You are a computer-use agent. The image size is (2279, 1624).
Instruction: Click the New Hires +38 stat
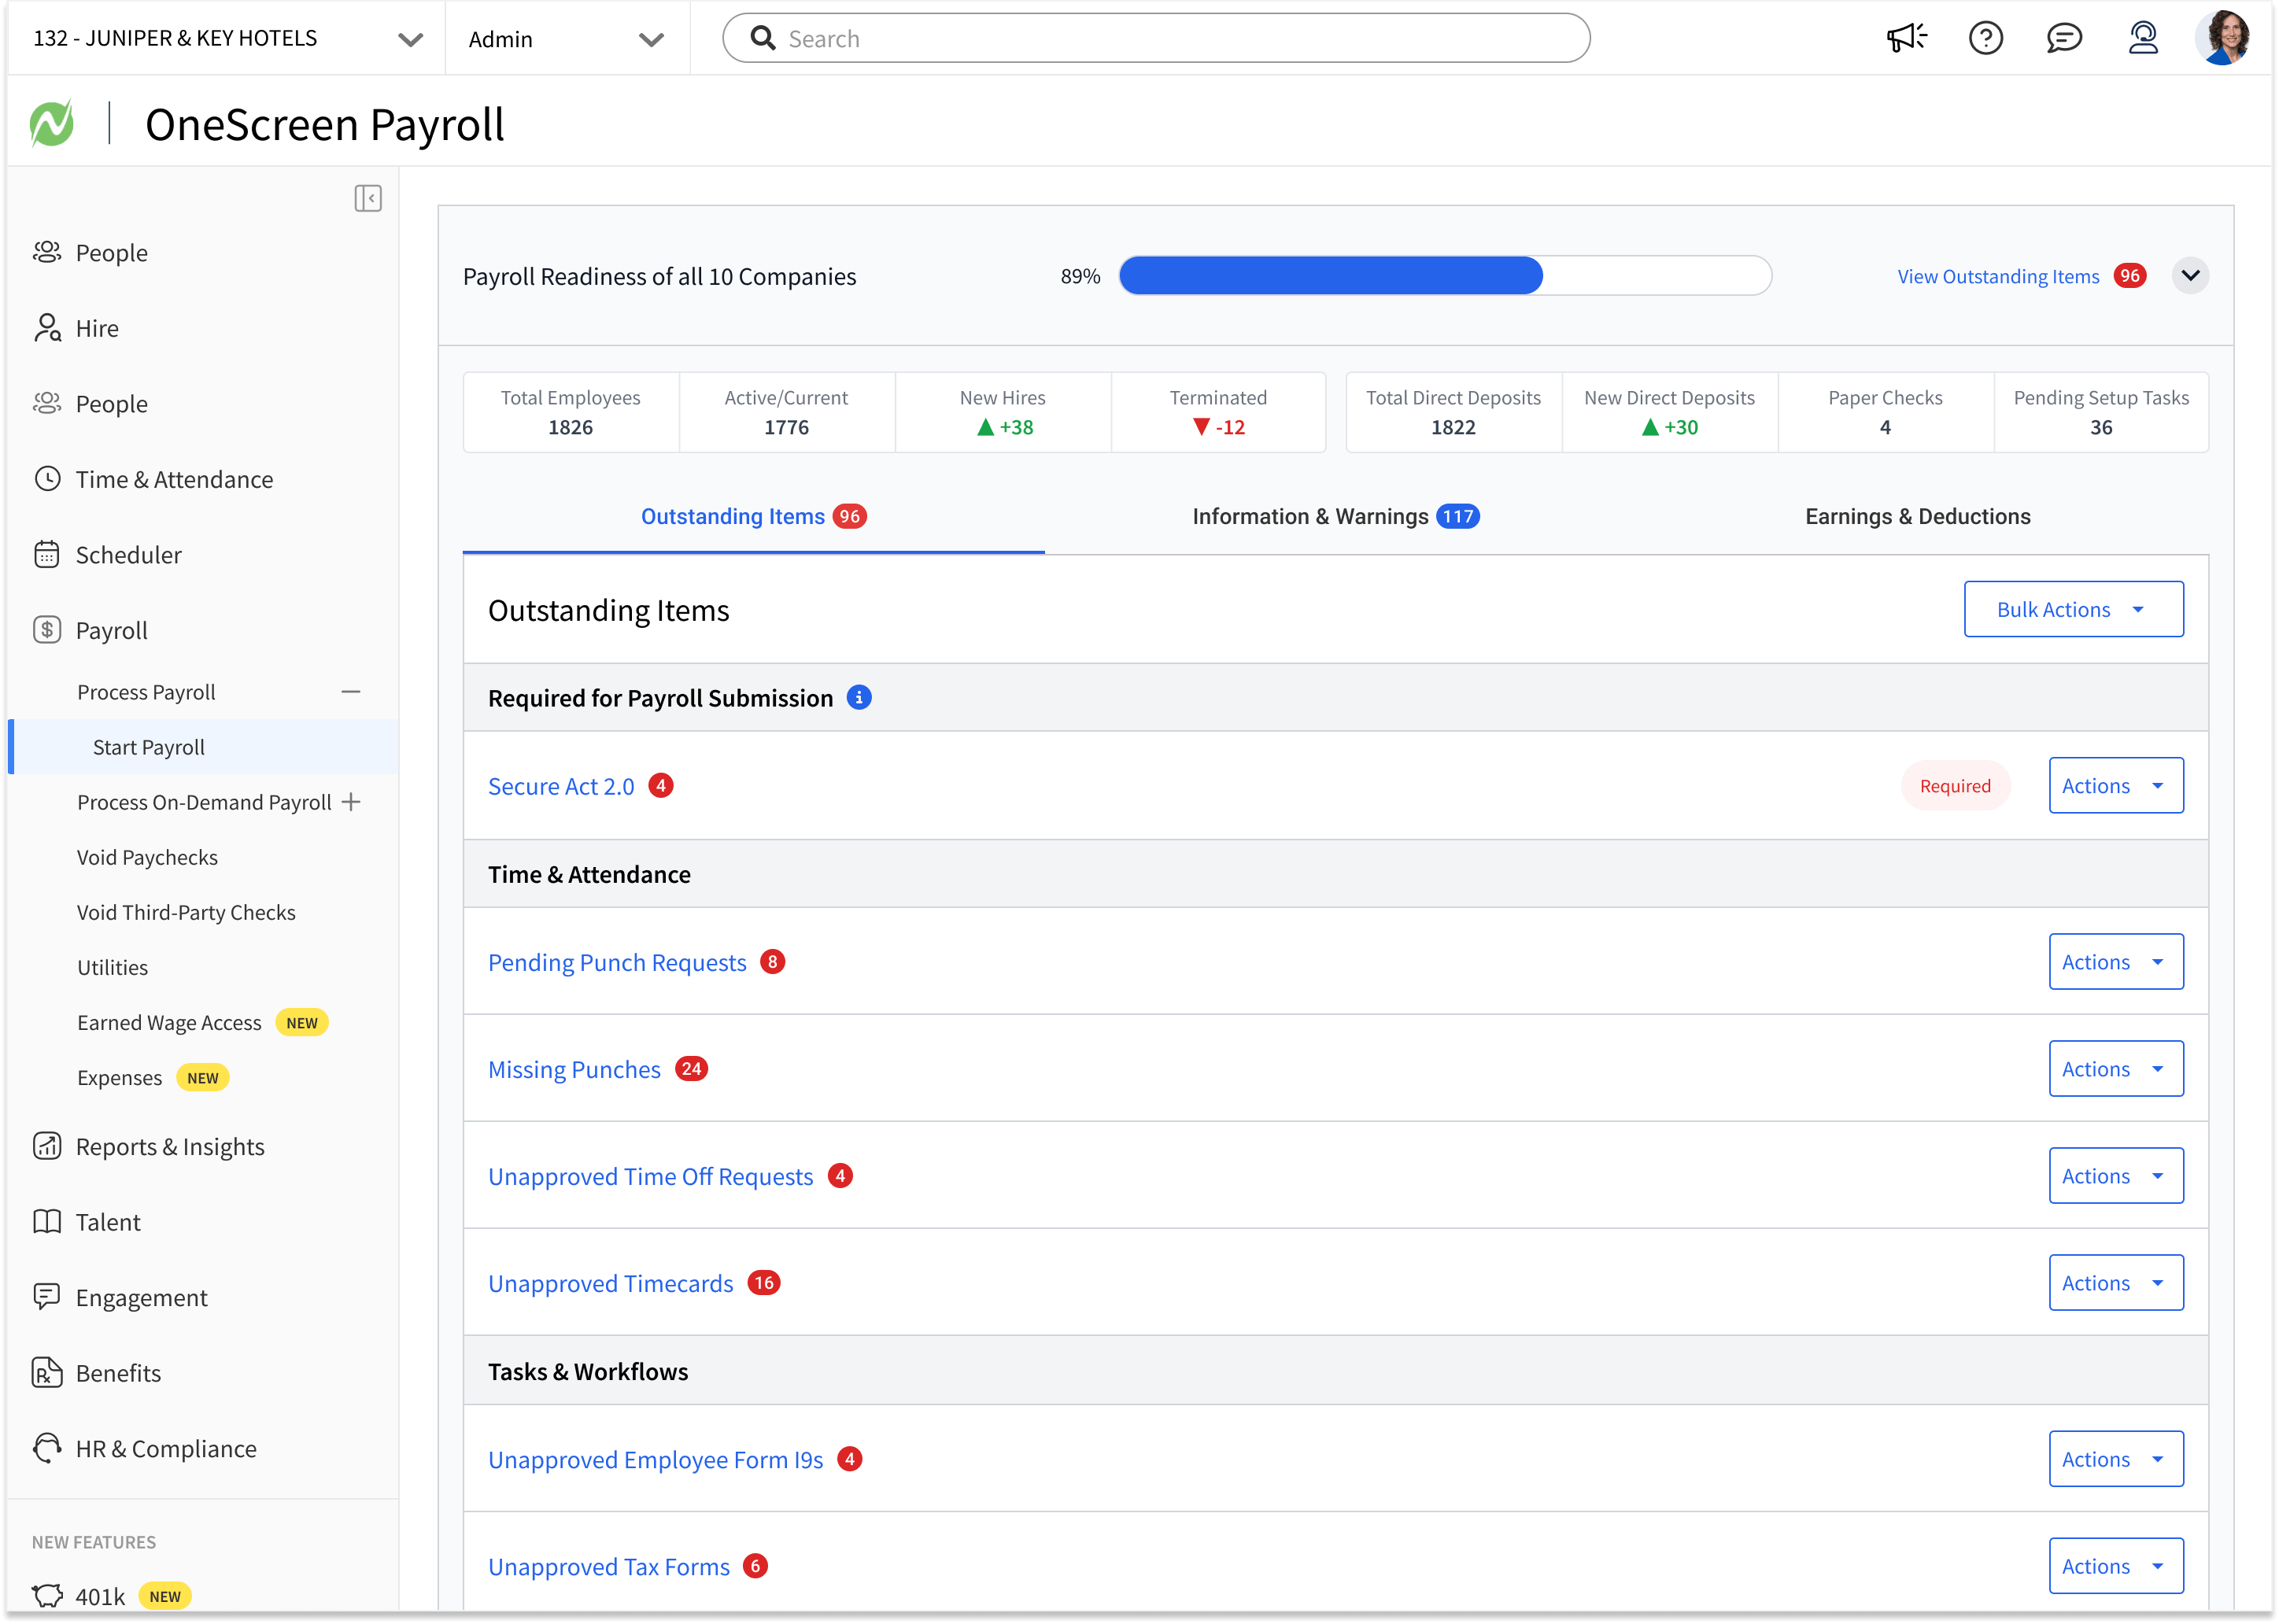1003,412
